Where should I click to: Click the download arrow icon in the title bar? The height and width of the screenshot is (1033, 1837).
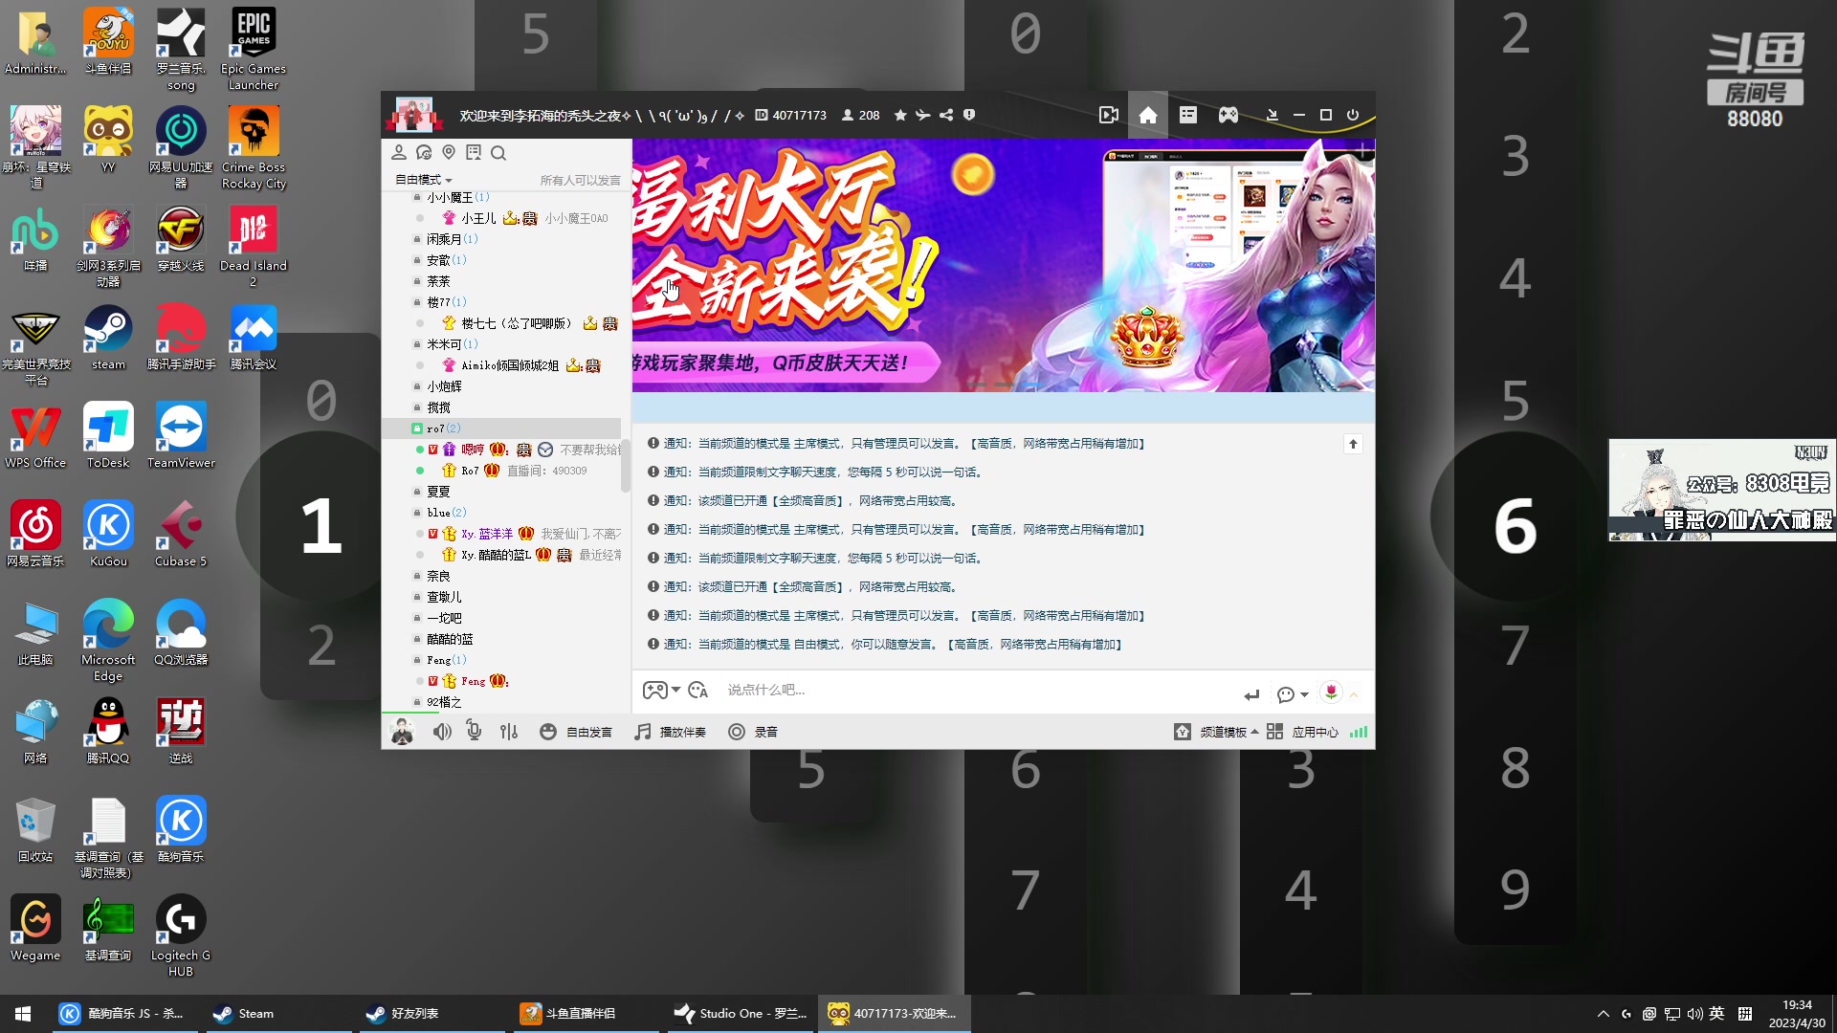pyautogui.click(x=1272, y=115)
